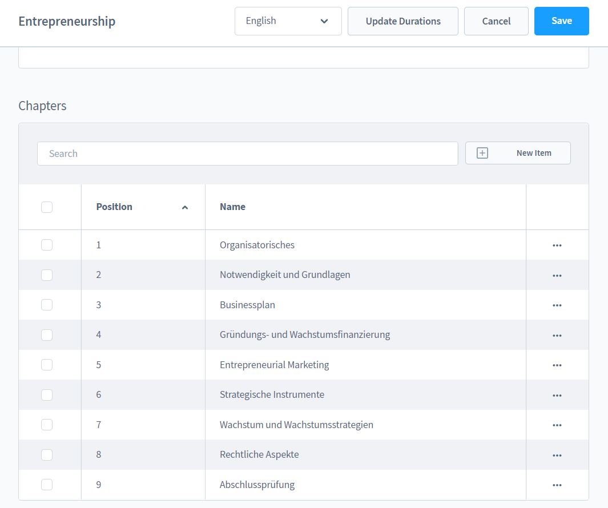Click the Position column header label

click(114, 207)
